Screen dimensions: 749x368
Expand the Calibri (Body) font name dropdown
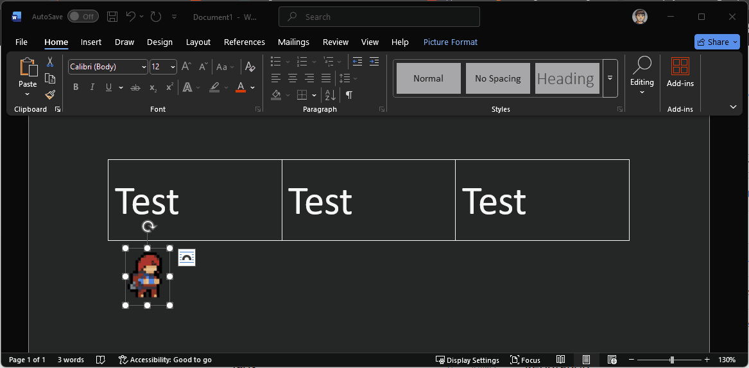tap(143, 67)
